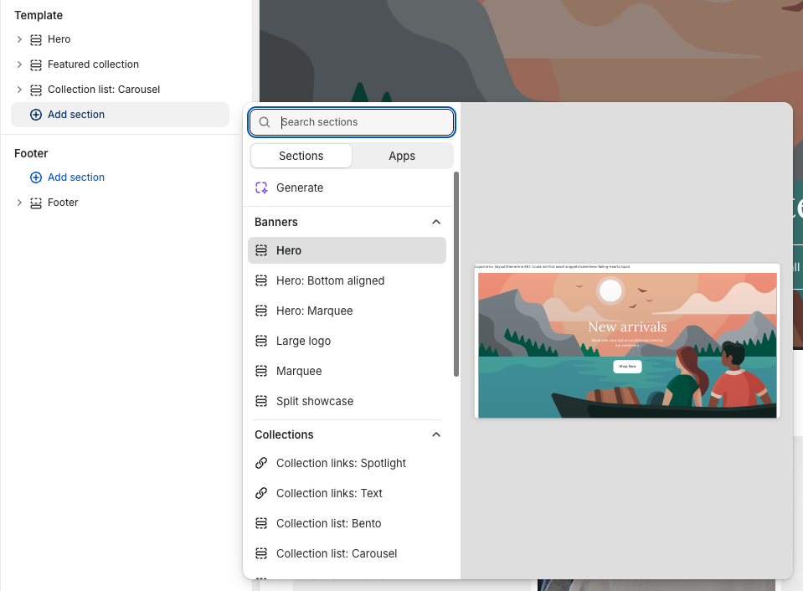Click the plus icon of Template Add section
The width and height of the screenshot is (803, 591).
(36, 115)
